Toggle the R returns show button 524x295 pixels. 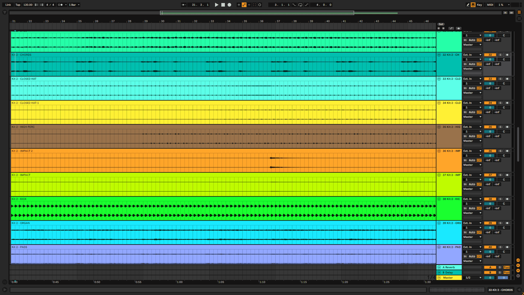pos(518,265)
